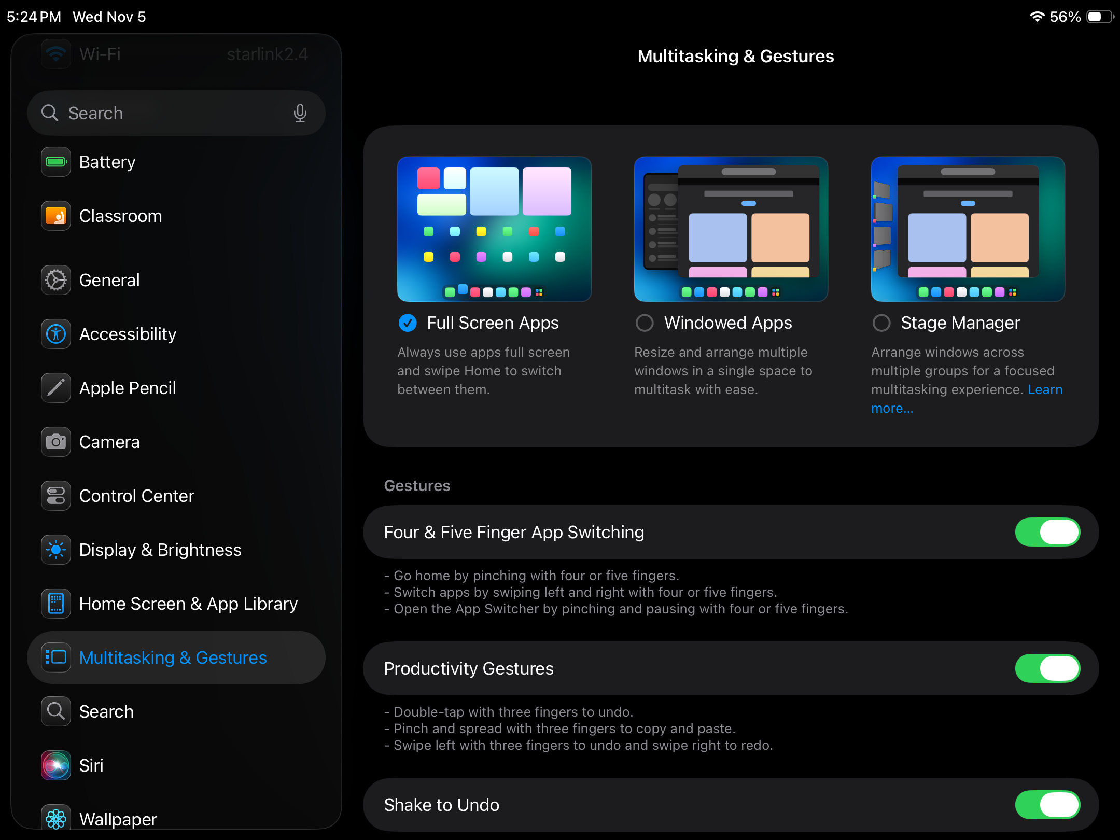Tap the Full Screen Apps preview thumbnail

(x=494, y=229)
